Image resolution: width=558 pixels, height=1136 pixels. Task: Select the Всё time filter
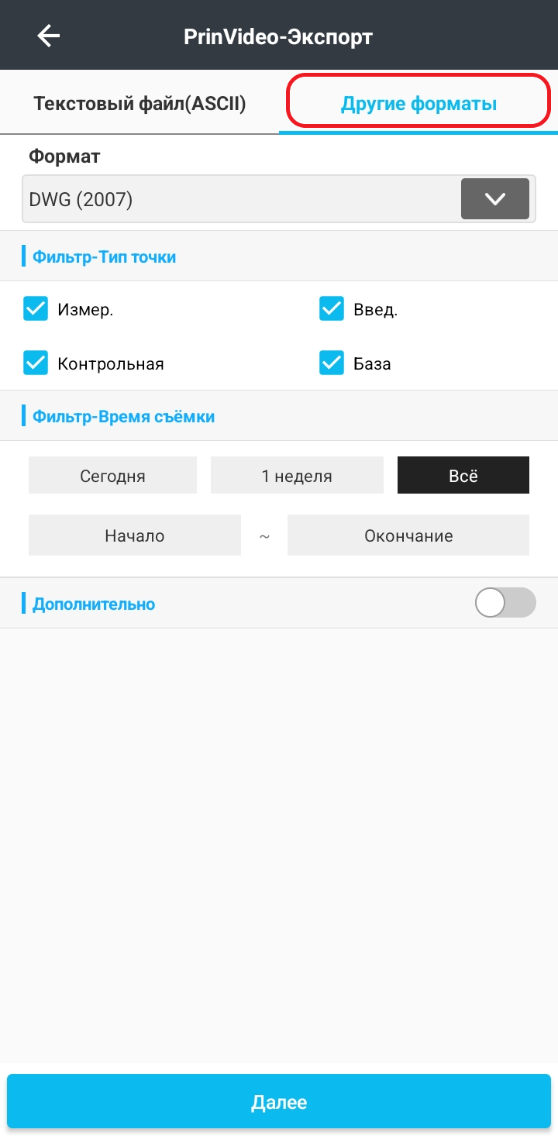pyautogui.click(x=463, y=475)
